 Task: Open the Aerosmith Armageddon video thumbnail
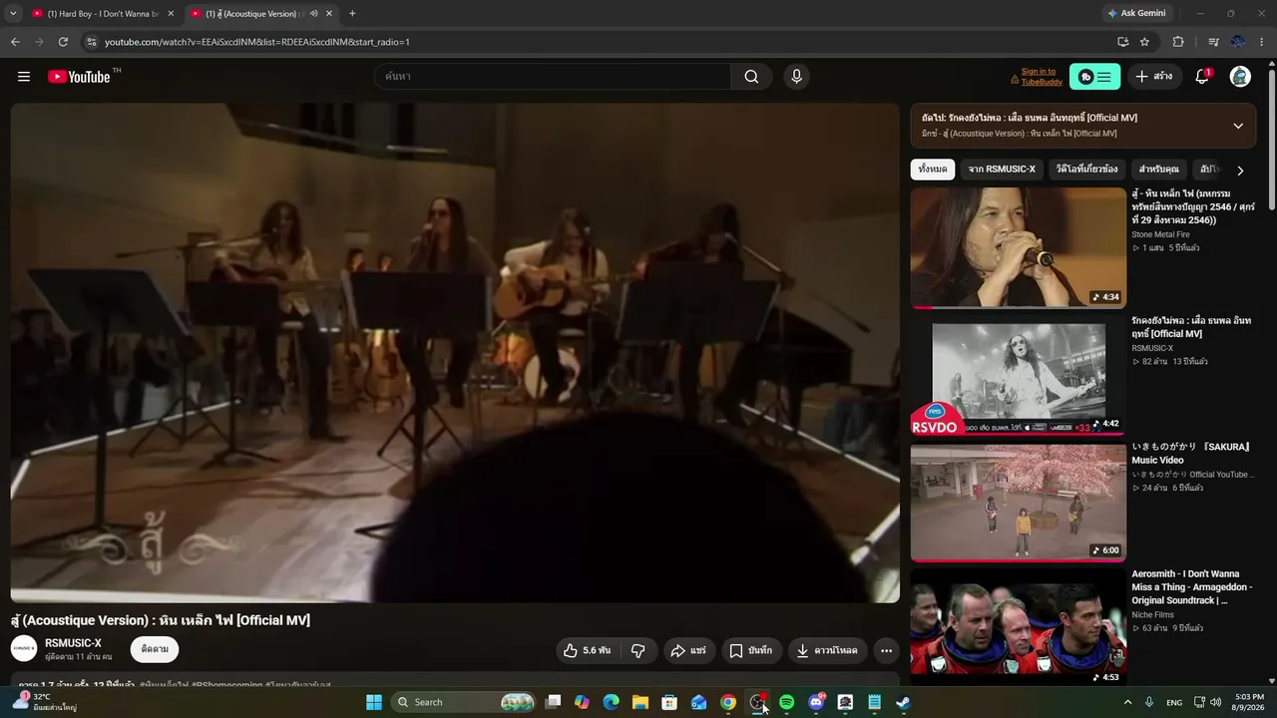click(x=1019, y=628)
